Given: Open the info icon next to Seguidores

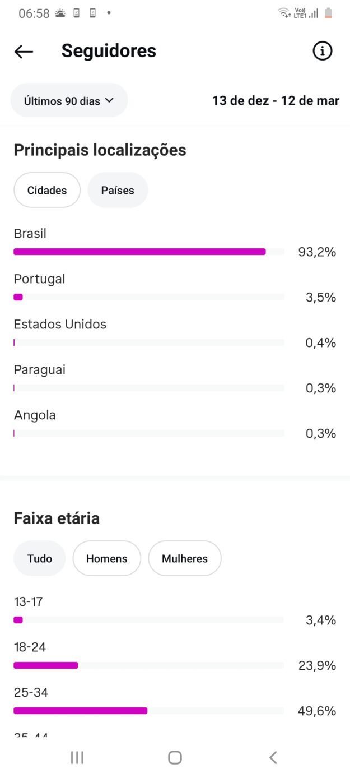Looking at the screenshot, I should pyautogui.click(x=323, y=51).
